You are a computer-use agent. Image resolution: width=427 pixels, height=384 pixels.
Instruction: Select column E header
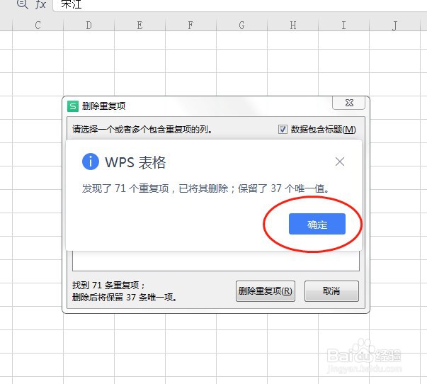(x=140, y=26)
